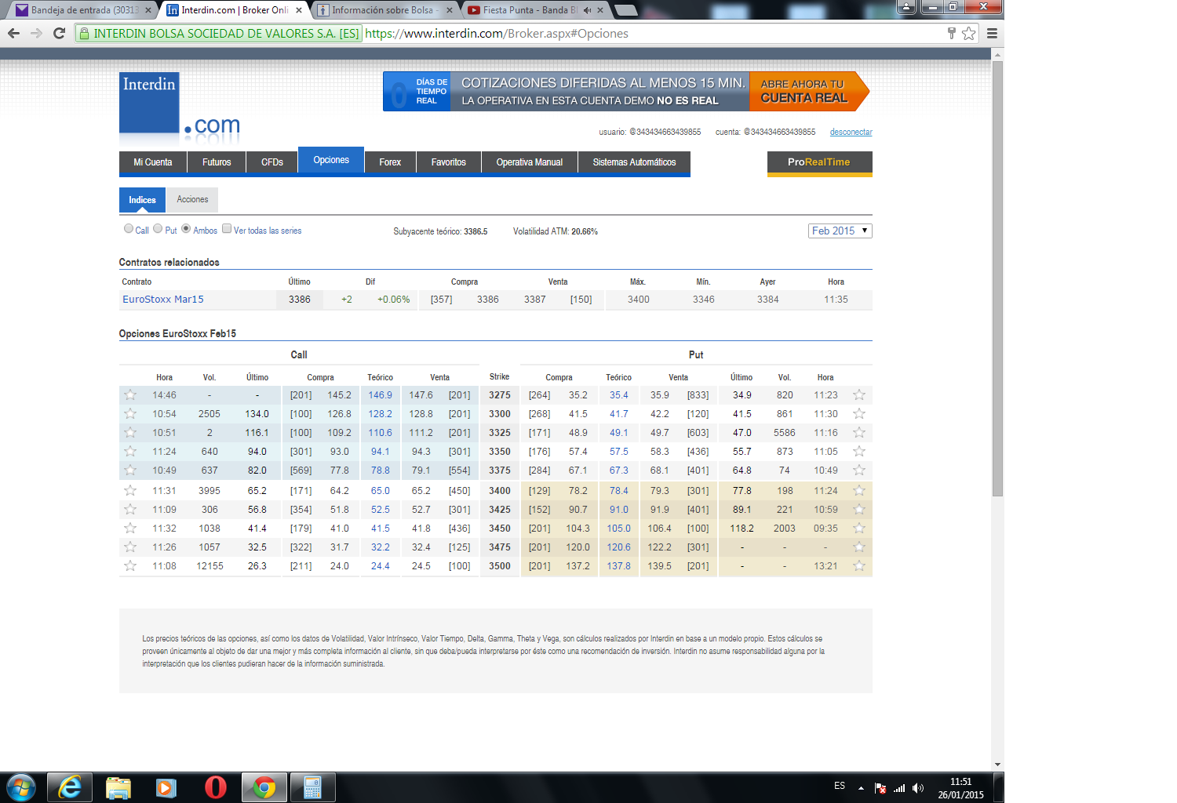Viewport: 1177px width, 803px height.
Task: Click the scrollbar up arrow
Action: point(998,55)
